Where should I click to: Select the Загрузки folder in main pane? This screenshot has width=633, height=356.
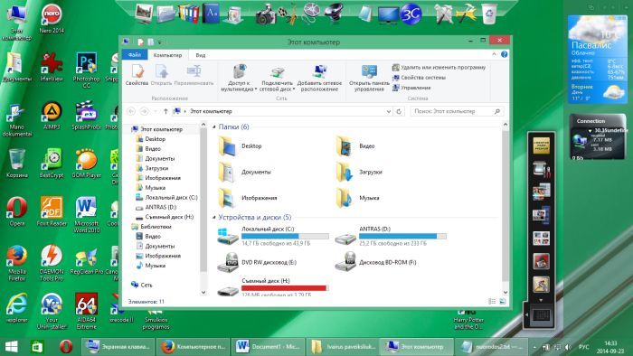coord(359,172)
